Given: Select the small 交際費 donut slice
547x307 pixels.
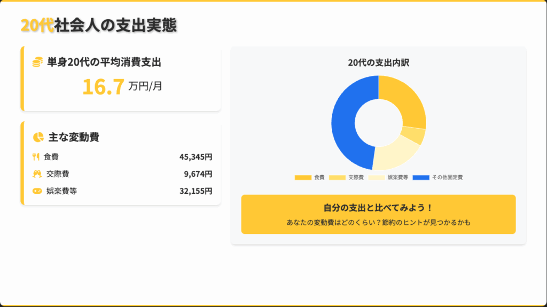Looking at the screenshot, I should pyautogui.click(x=415, y=135).
